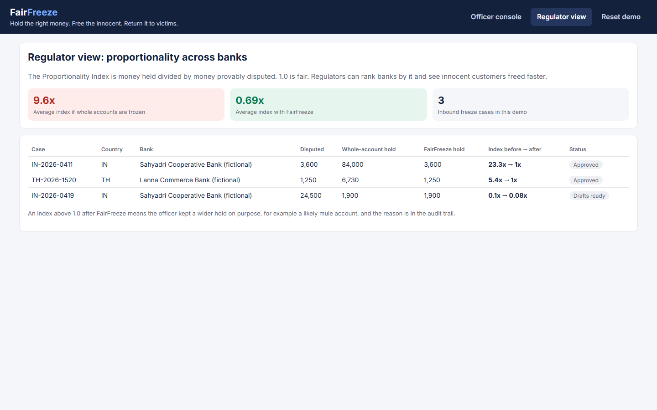Open the Officer console tab

[496, 17]
